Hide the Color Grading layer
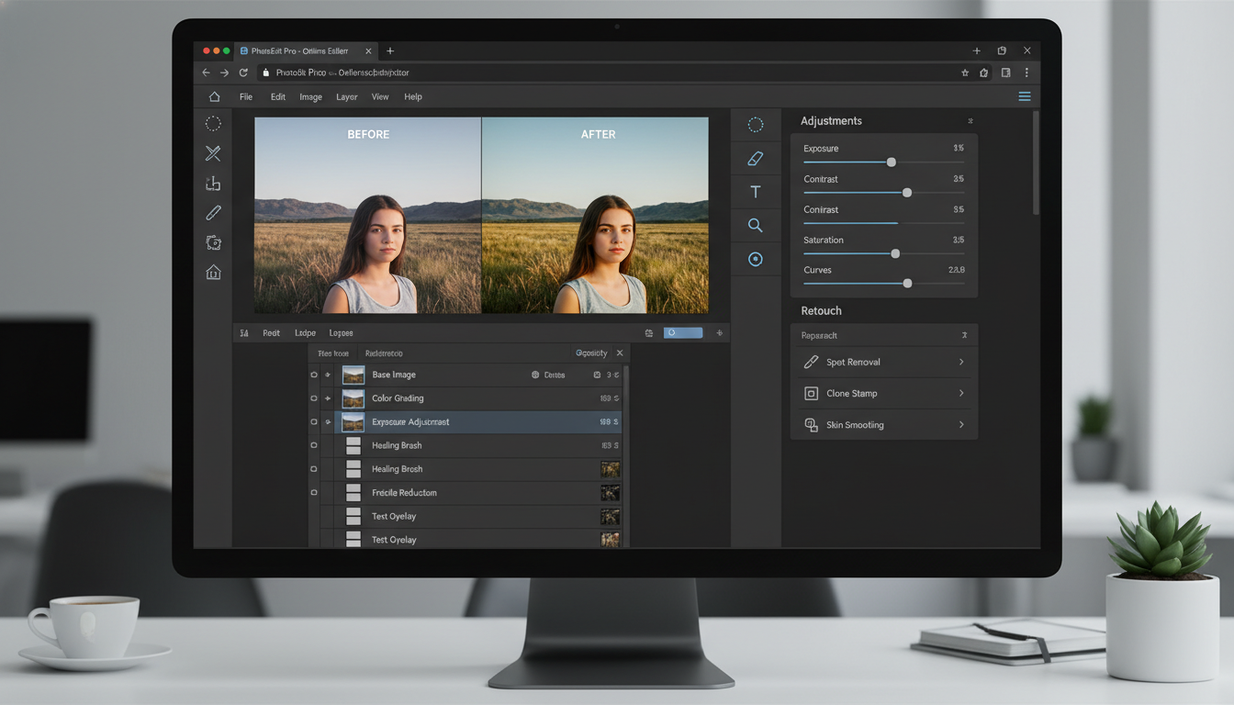 314,398
